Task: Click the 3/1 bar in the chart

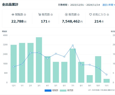Action: tap(39, 60)
